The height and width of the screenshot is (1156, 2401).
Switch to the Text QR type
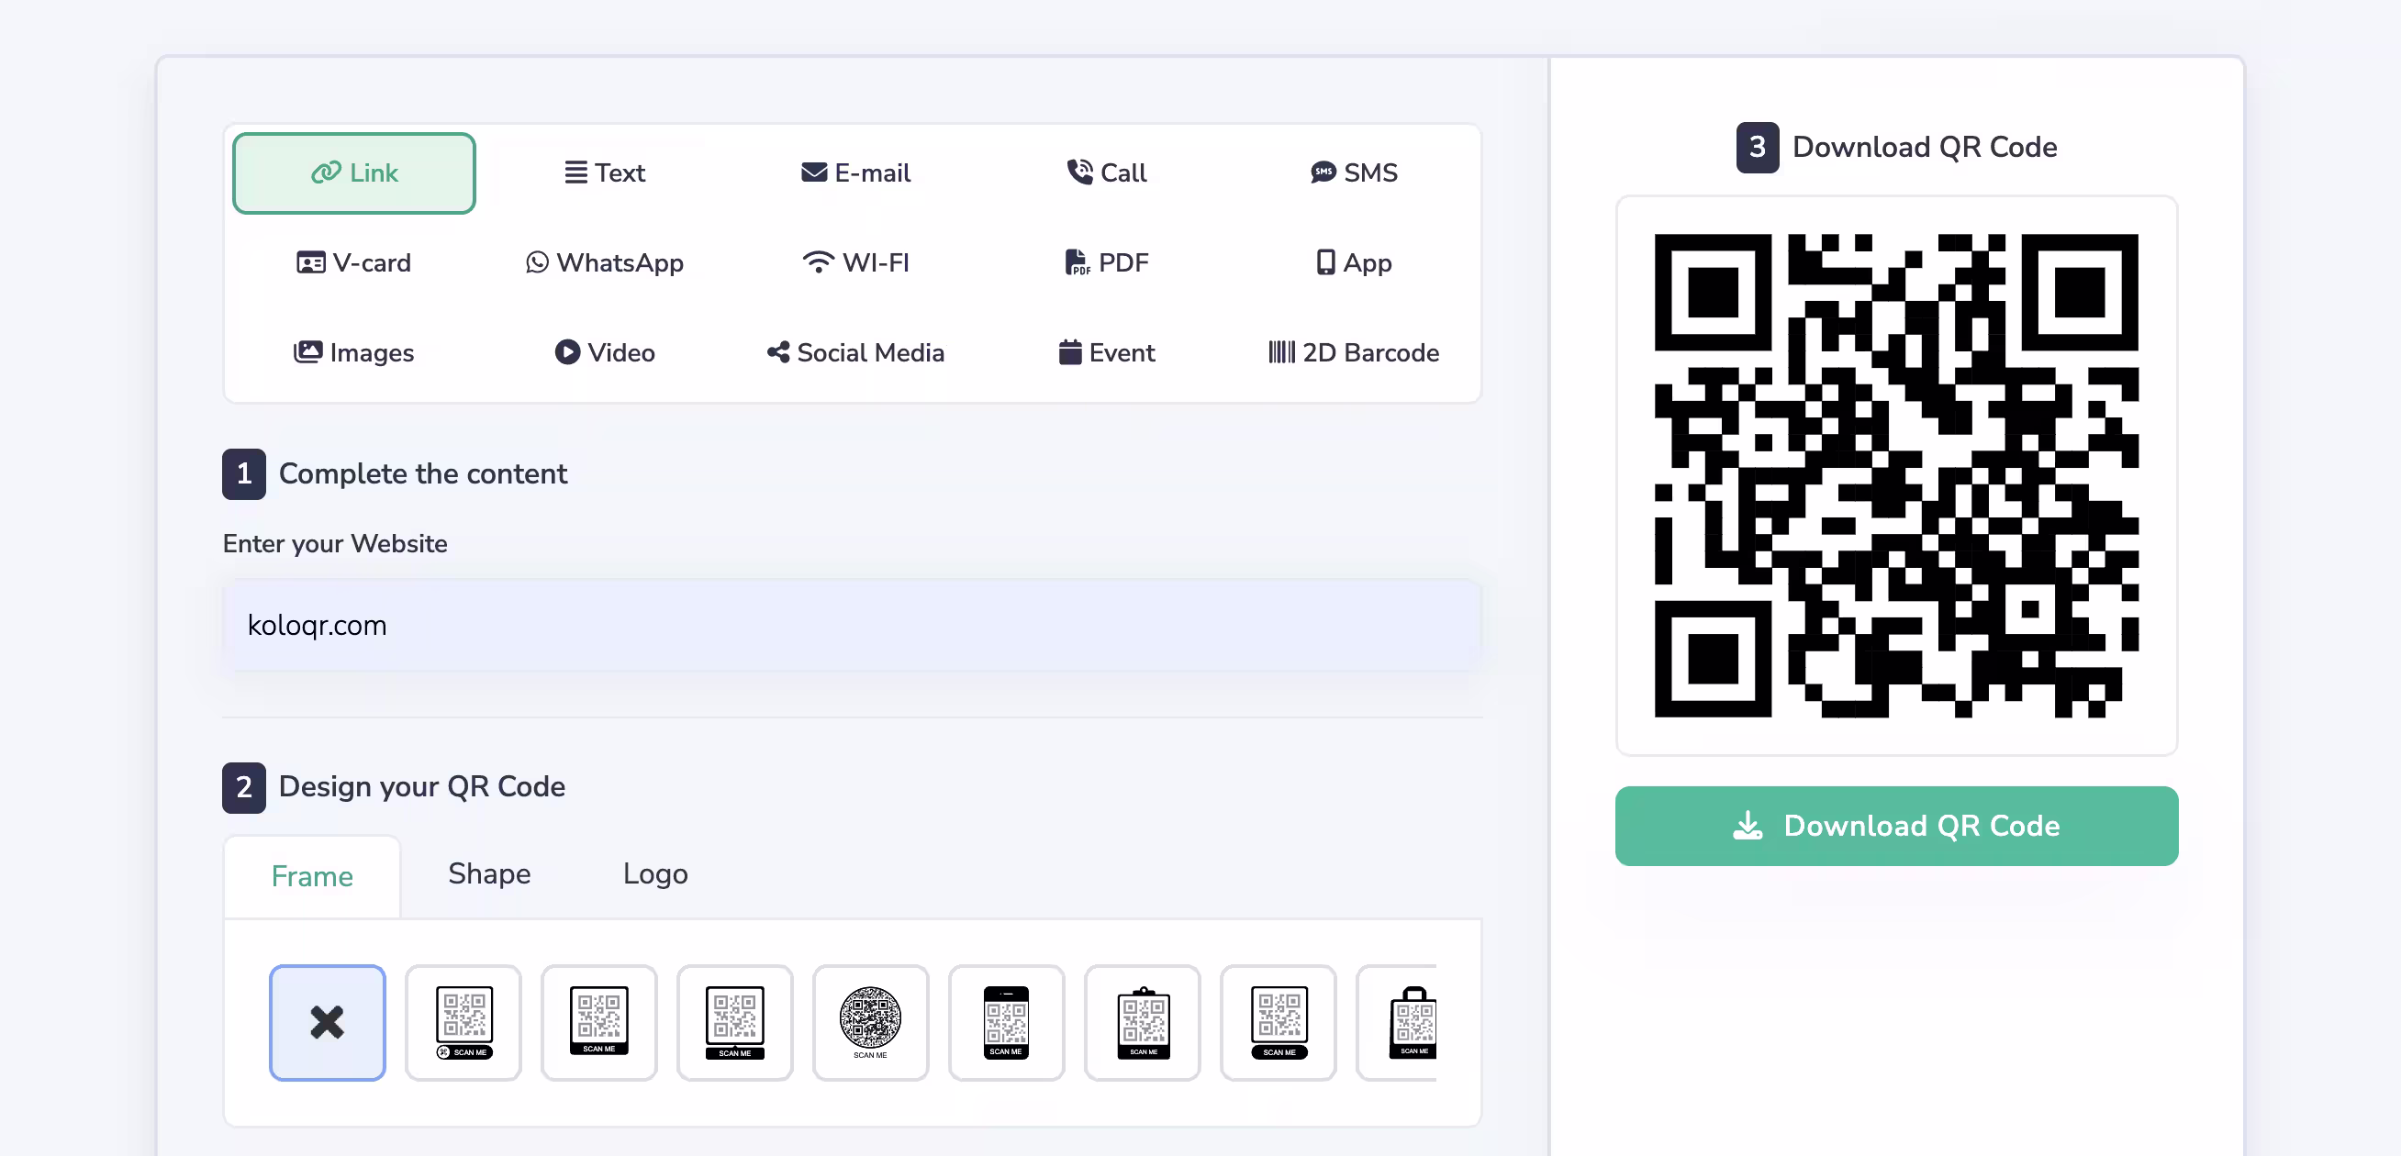605,173
